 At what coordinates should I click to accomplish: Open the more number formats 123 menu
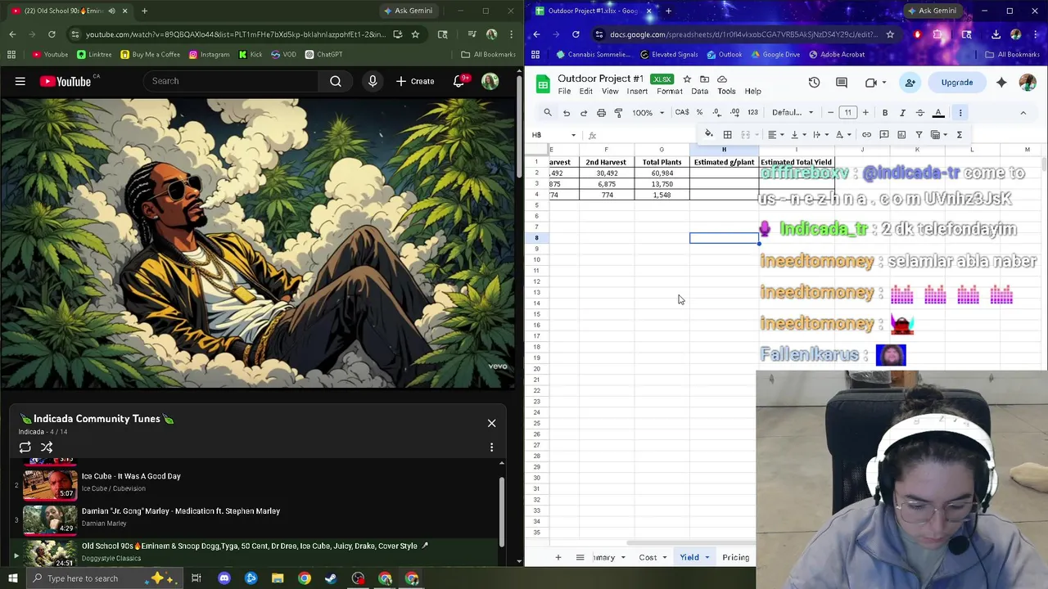(x=752, y=112)
